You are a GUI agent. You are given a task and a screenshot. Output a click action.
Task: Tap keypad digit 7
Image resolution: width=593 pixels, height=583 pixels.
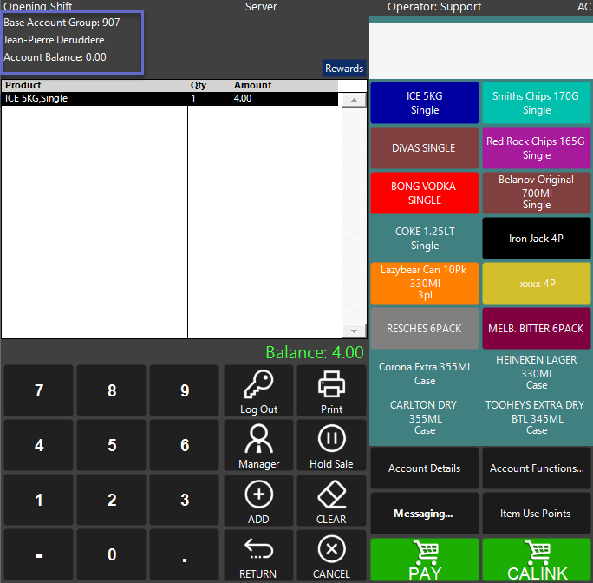pyautogui.click(x=38, y=390)
